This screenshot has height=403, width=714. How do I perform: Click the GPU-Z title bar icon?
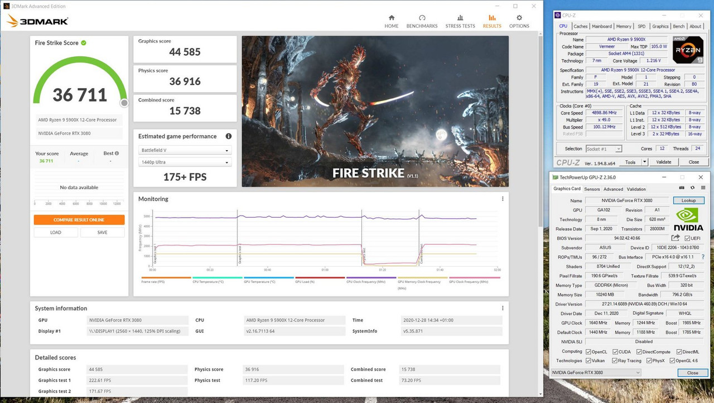(555, 177)
